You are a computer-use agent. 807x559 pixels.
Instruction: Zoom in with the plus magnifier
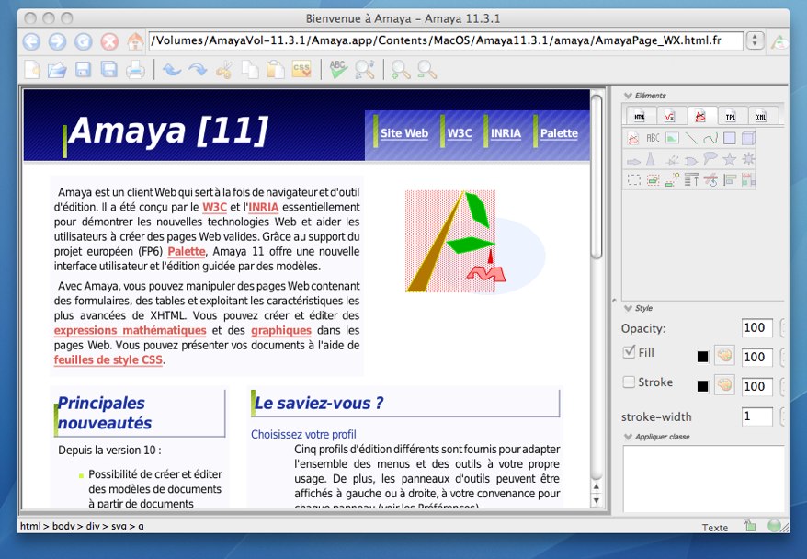[x=401, y=69]
